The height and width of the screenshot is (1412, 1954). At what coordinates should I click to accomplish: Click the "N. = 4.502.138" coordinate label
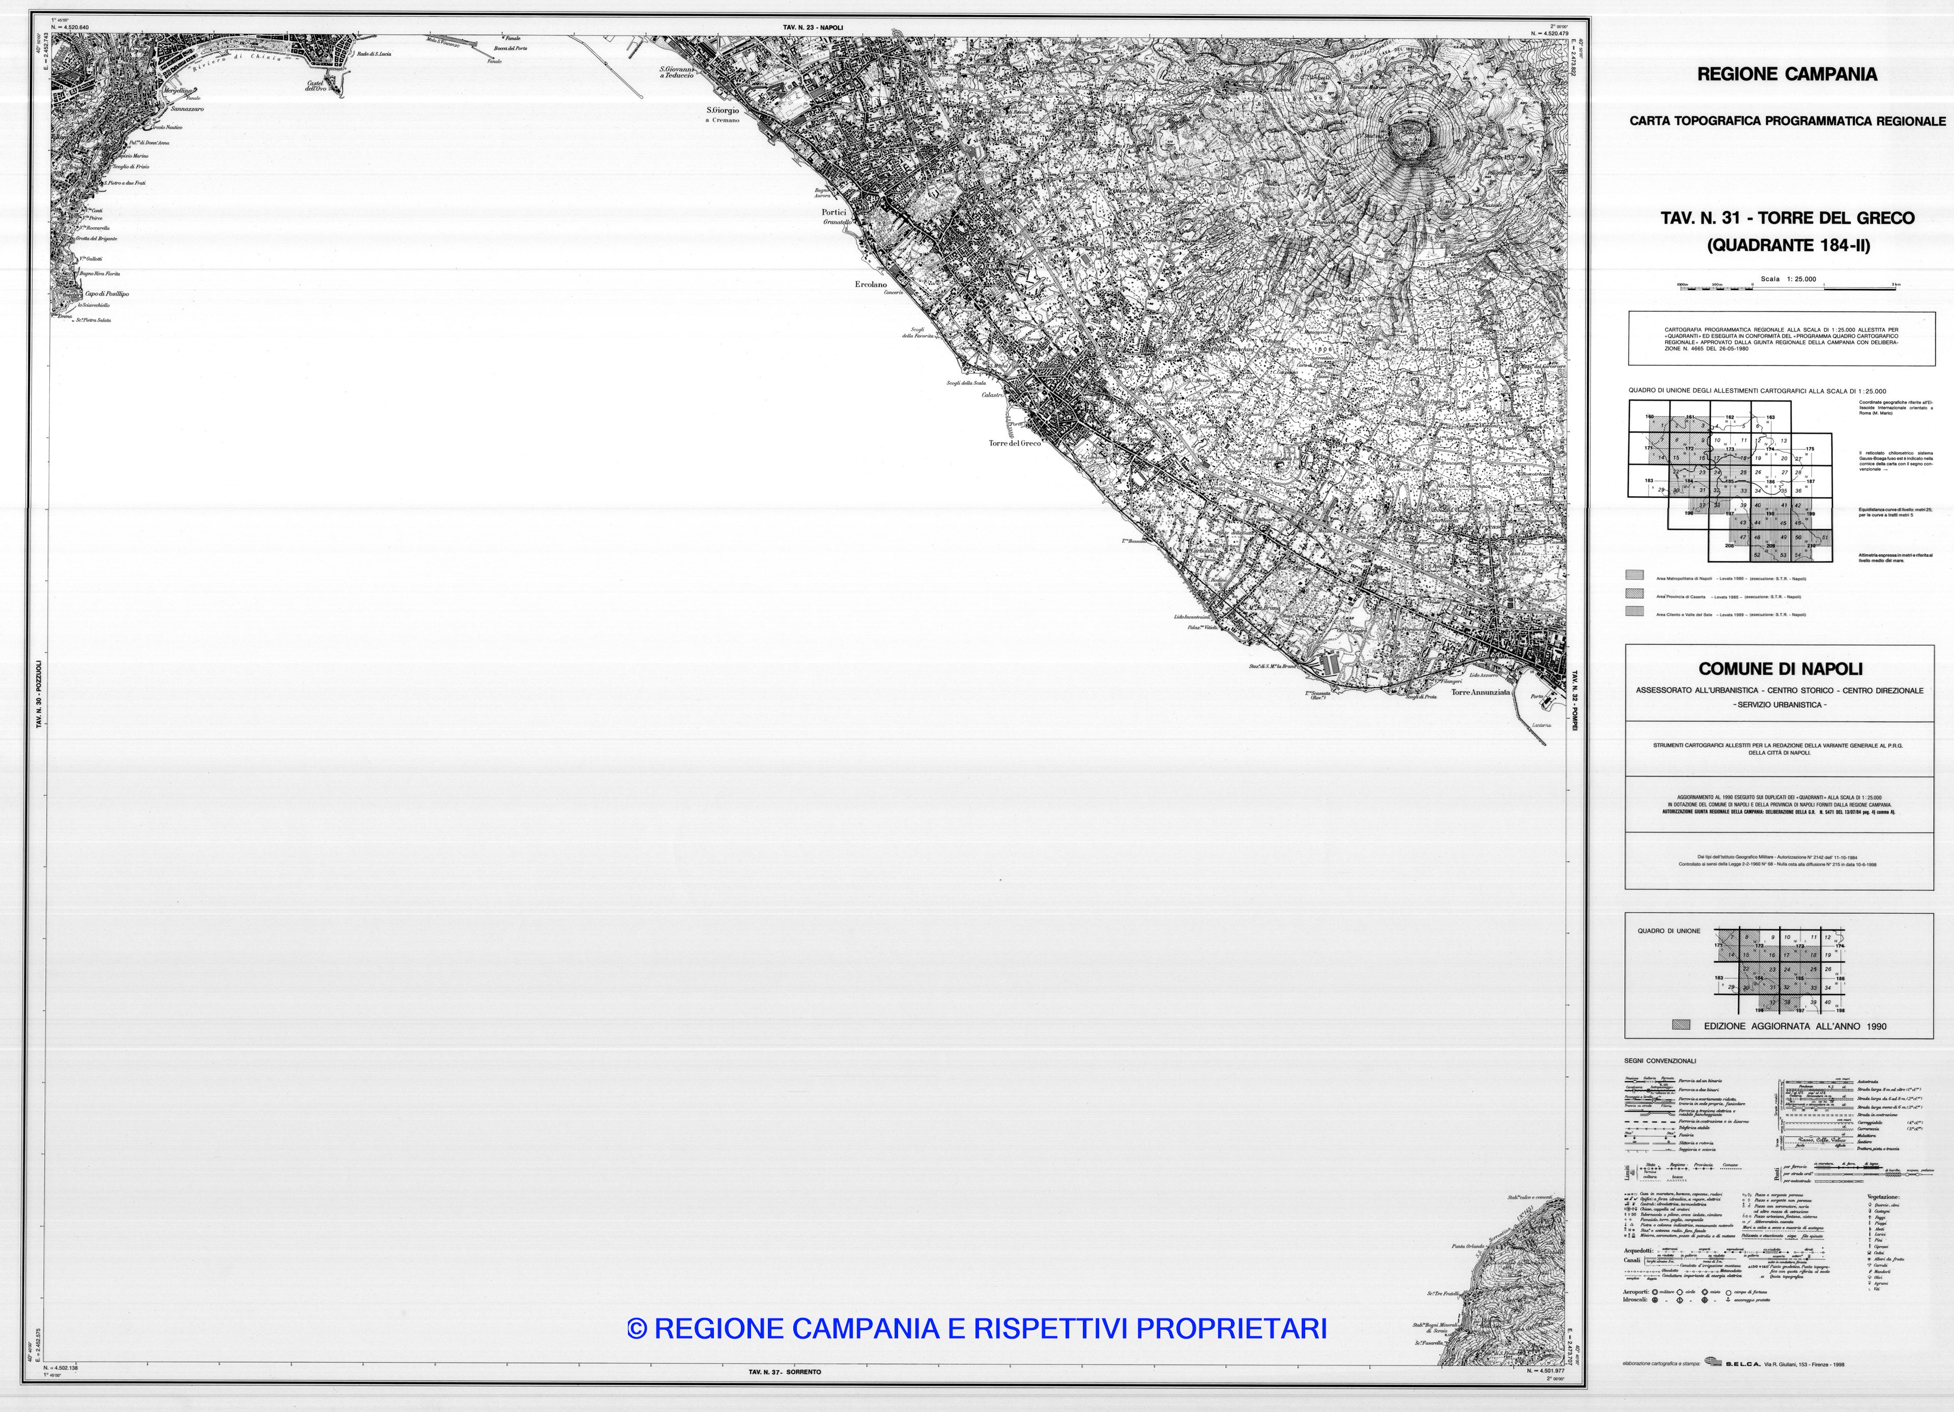point(61,1368)
